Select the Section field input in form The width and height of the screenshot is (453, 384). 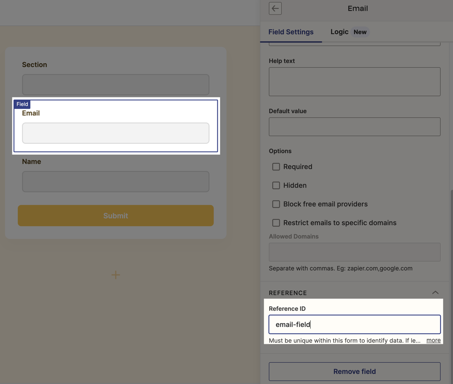coord(115,85)
